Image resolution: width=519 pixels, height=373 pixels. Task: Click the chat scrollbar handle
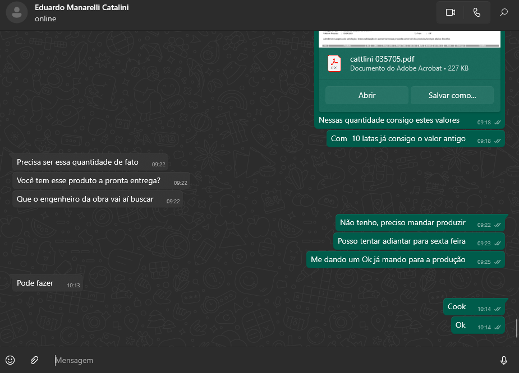pyautogui.click(x=516, y=328)
